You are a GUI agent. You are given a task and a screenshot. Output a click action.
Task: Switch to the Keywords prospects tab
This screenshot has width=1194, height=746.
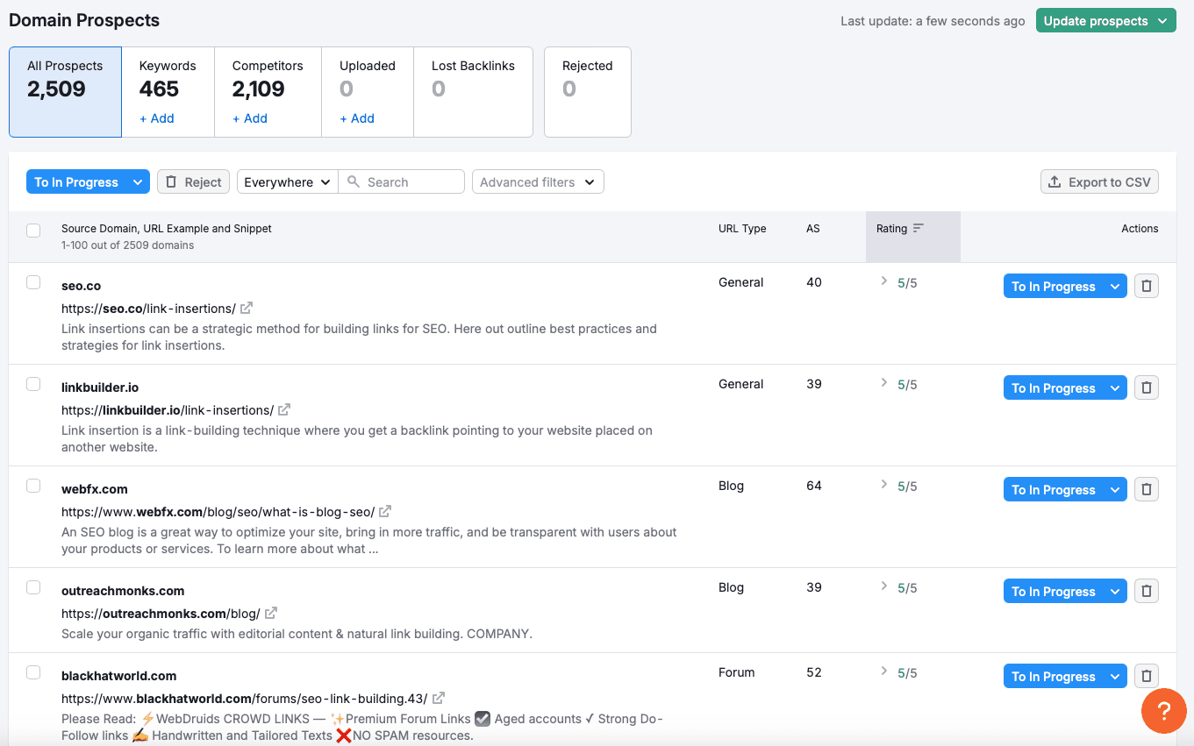tap(168, 91)
